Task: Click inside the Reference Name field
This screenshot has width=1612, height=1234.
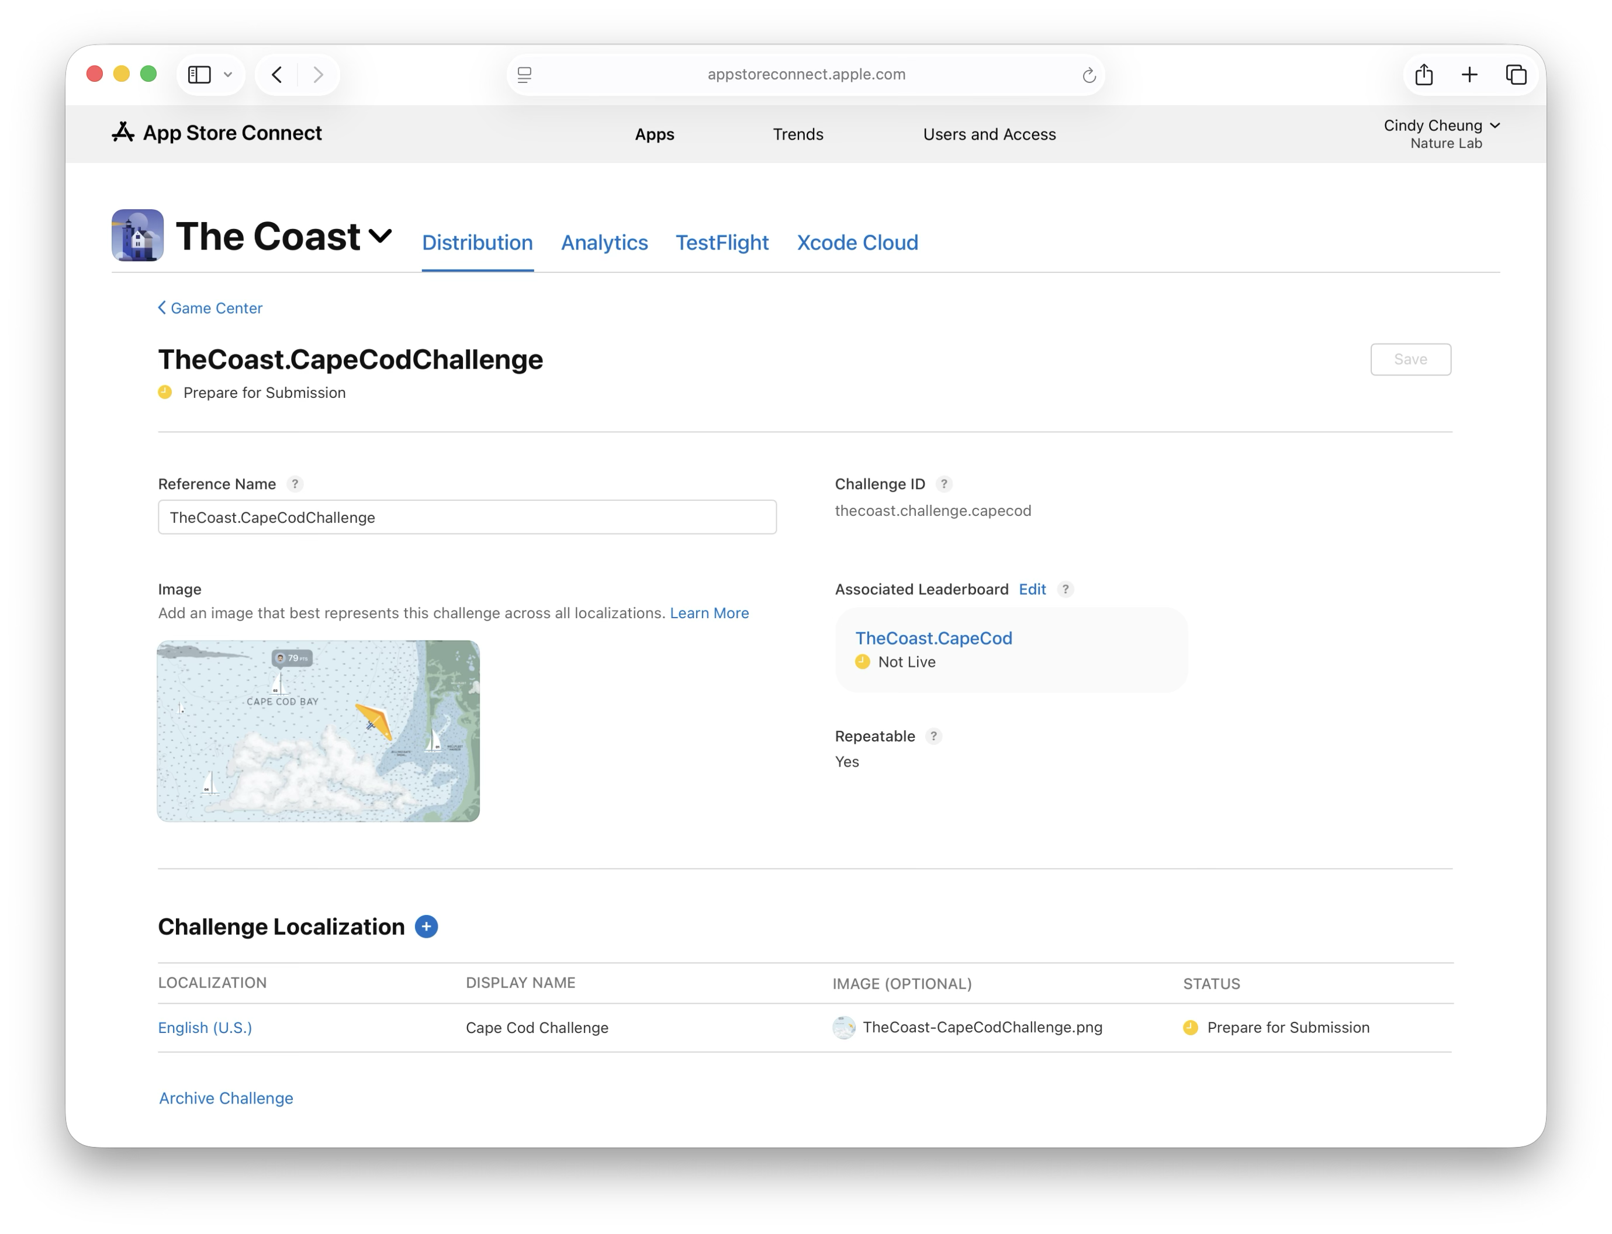Action: tap(466, 517)
